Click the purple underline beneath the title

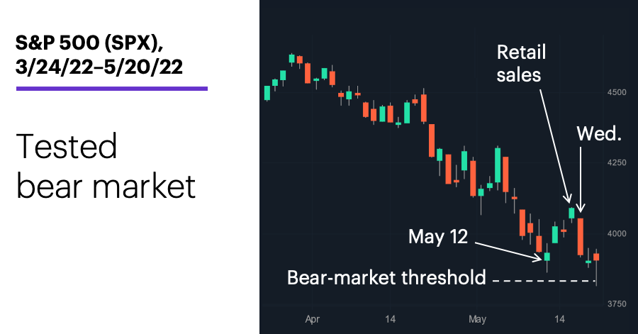click(x=112, y=88)
